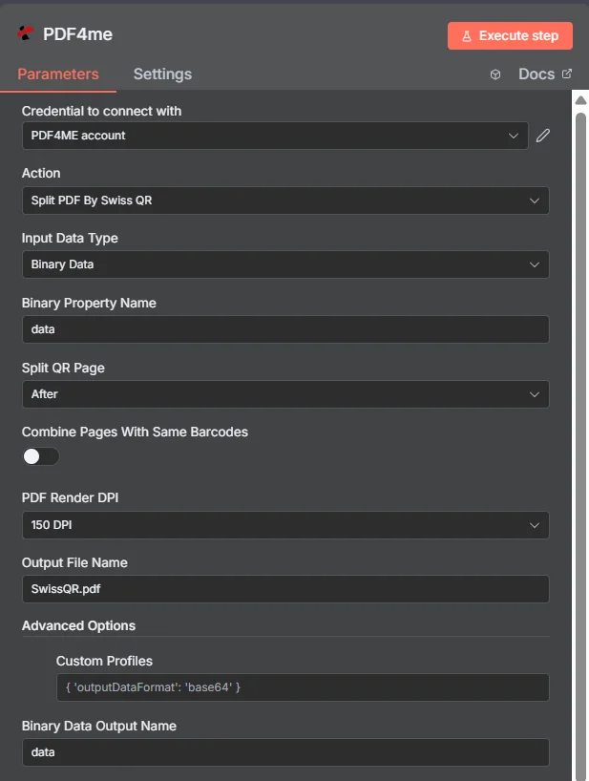Click the Credential to connect with label
This screenshot has height=781, width=589.
point(101,111)
